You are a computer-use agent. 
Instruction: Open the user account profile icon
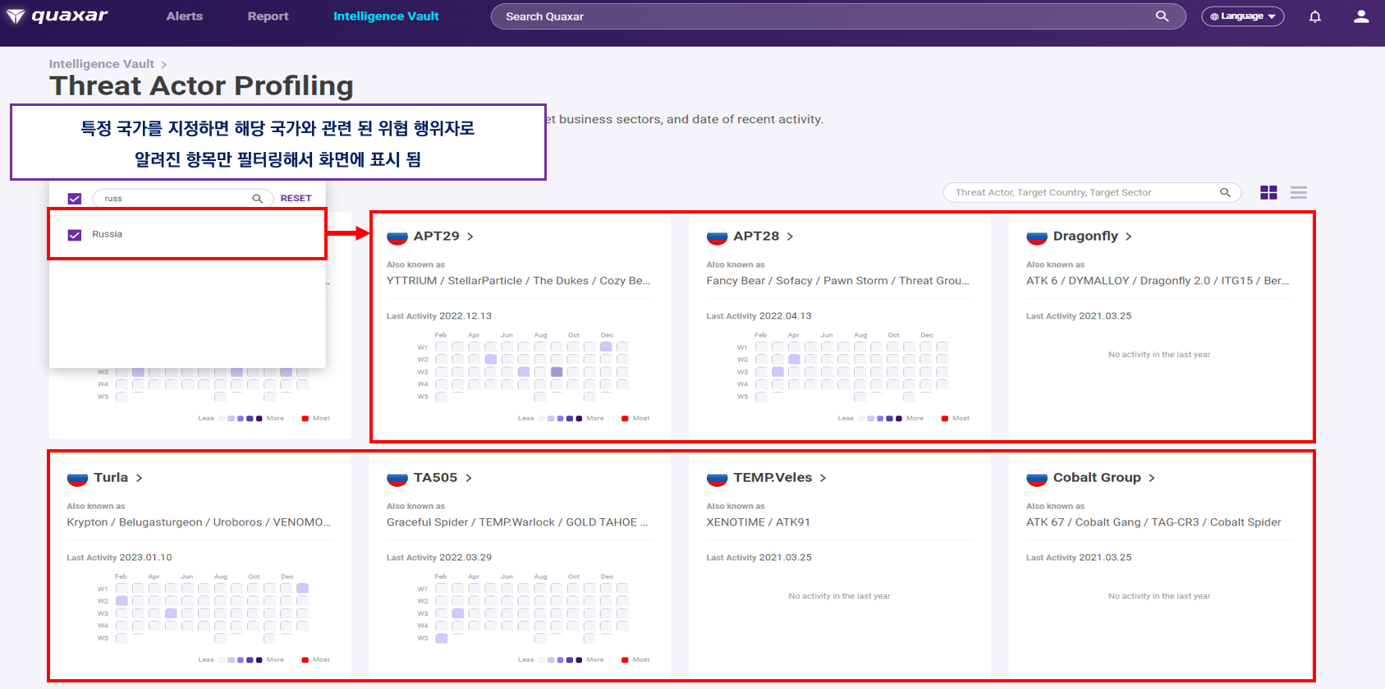(1361, 16)
